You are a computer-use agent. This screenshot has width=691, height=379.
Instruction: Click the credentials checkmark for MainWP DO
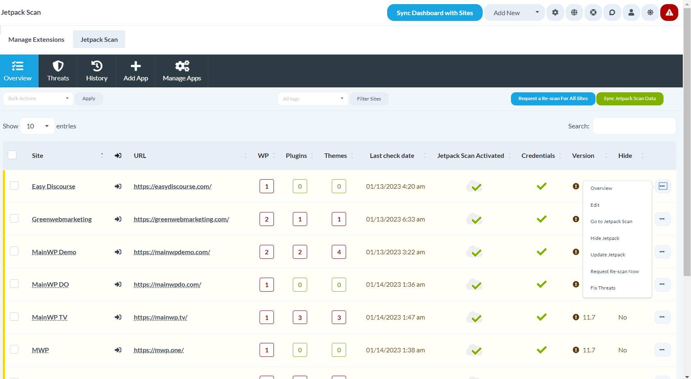click(542, 284)
